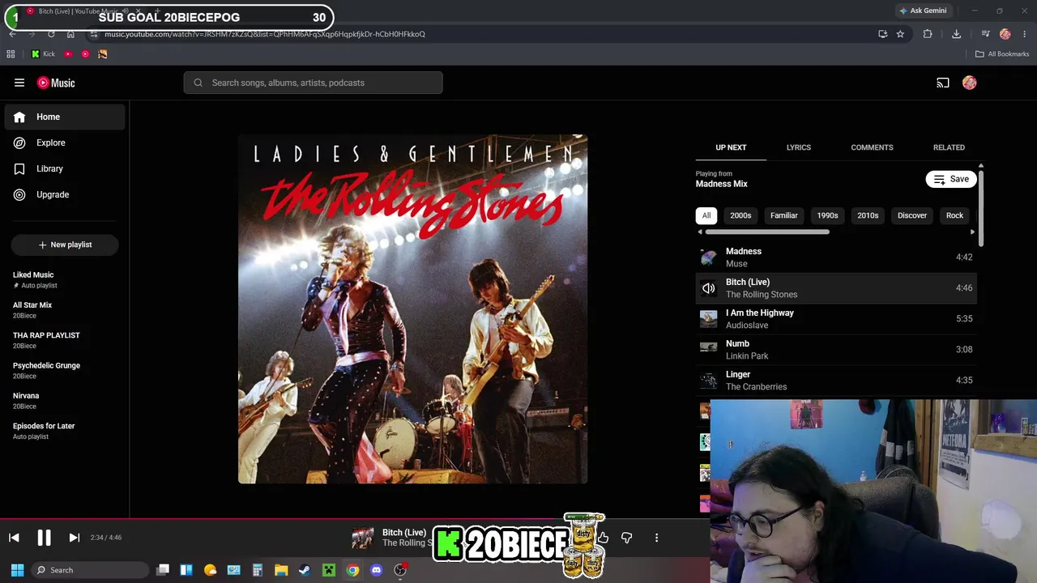1037x583 pixels.
Task: Create a New playlist
Action: (x=65, y=245)
